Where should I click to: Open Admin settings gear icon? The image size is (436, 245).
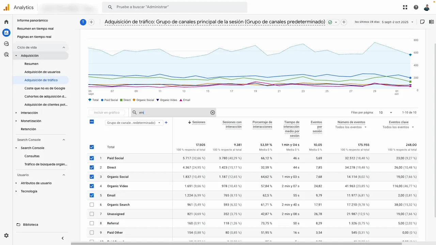coord(6,235)
